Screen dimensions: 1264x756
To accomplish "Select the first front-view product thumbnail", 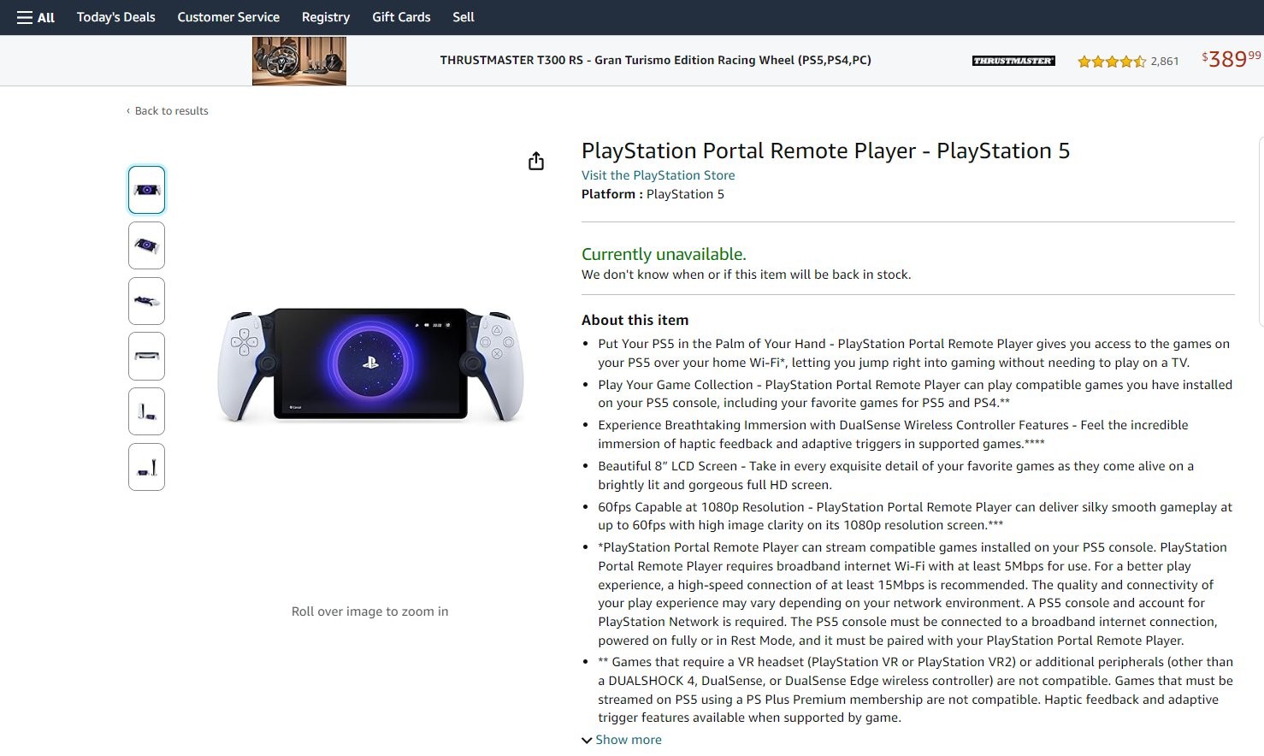I will click(146, 190).
